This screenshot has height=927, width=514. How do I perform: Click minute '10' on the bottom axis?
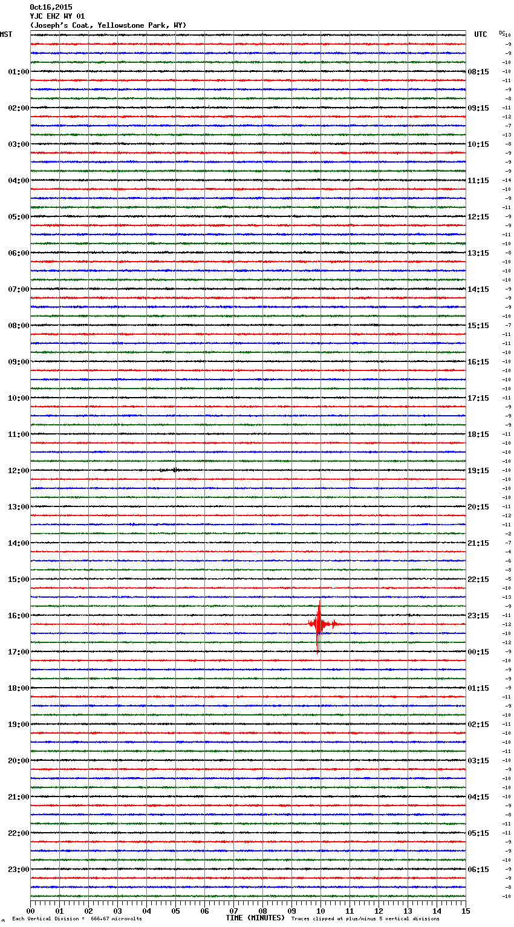click(320, 911)
